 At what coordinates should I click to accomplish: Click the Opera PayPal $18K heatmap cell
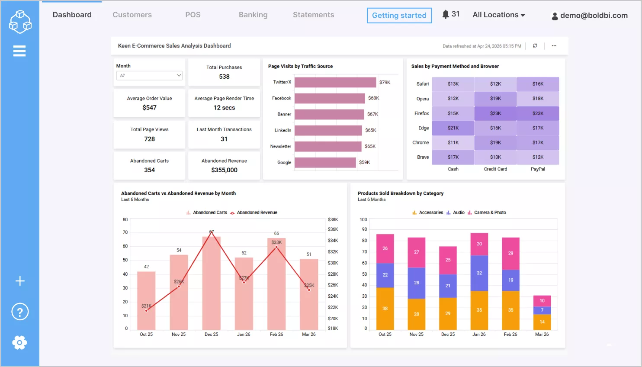(538, 99)
